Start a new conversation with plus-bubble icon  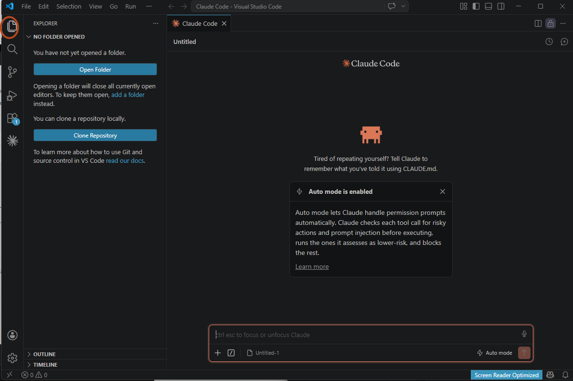click(x=564, y=42)
